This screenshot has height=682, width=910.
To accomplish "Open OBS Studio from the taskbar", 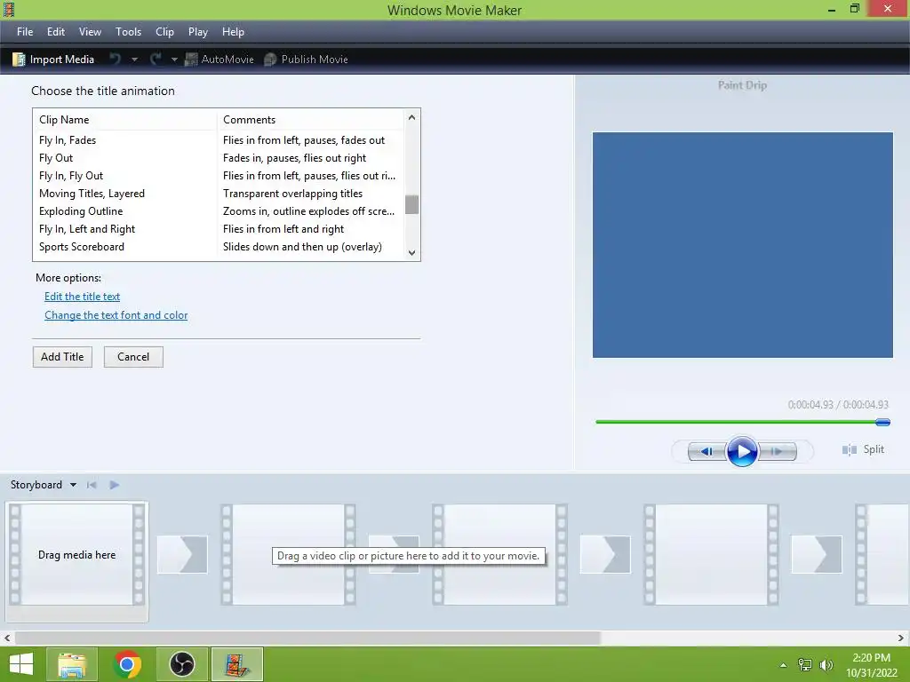I will [182, 664].
